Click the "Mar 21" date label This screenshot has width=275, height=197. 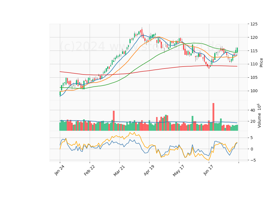click(119, 170)
